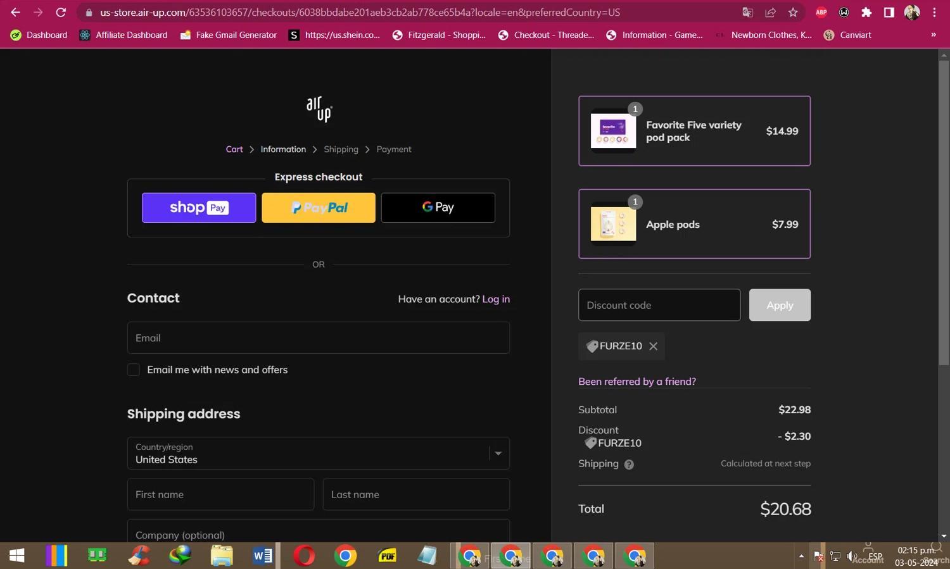The image size is (950, 569).
Task: Open the Adblock Plus extension
Action: click(821, 12)
